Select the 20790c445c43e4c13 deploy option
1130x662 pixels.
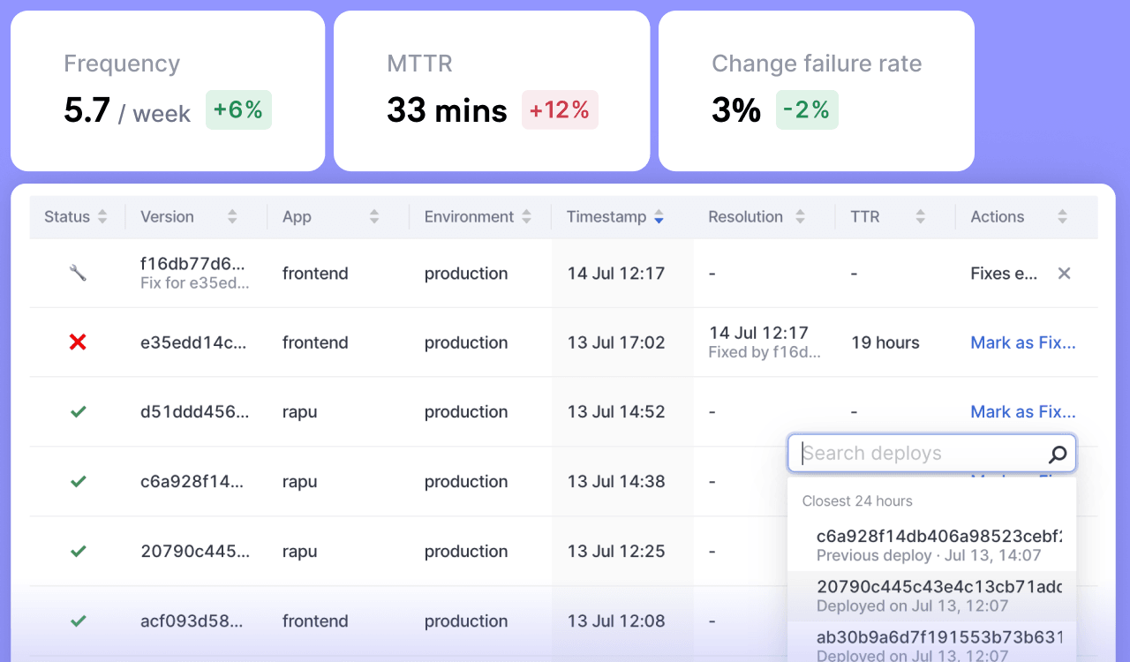tap(931, 596)
